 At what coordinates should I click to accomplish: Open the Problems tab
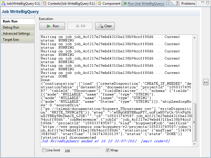coord(186,3)
